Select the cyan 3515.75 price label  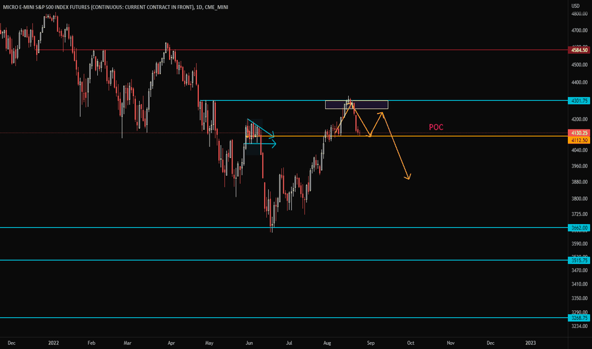click(x=579, y=260)
